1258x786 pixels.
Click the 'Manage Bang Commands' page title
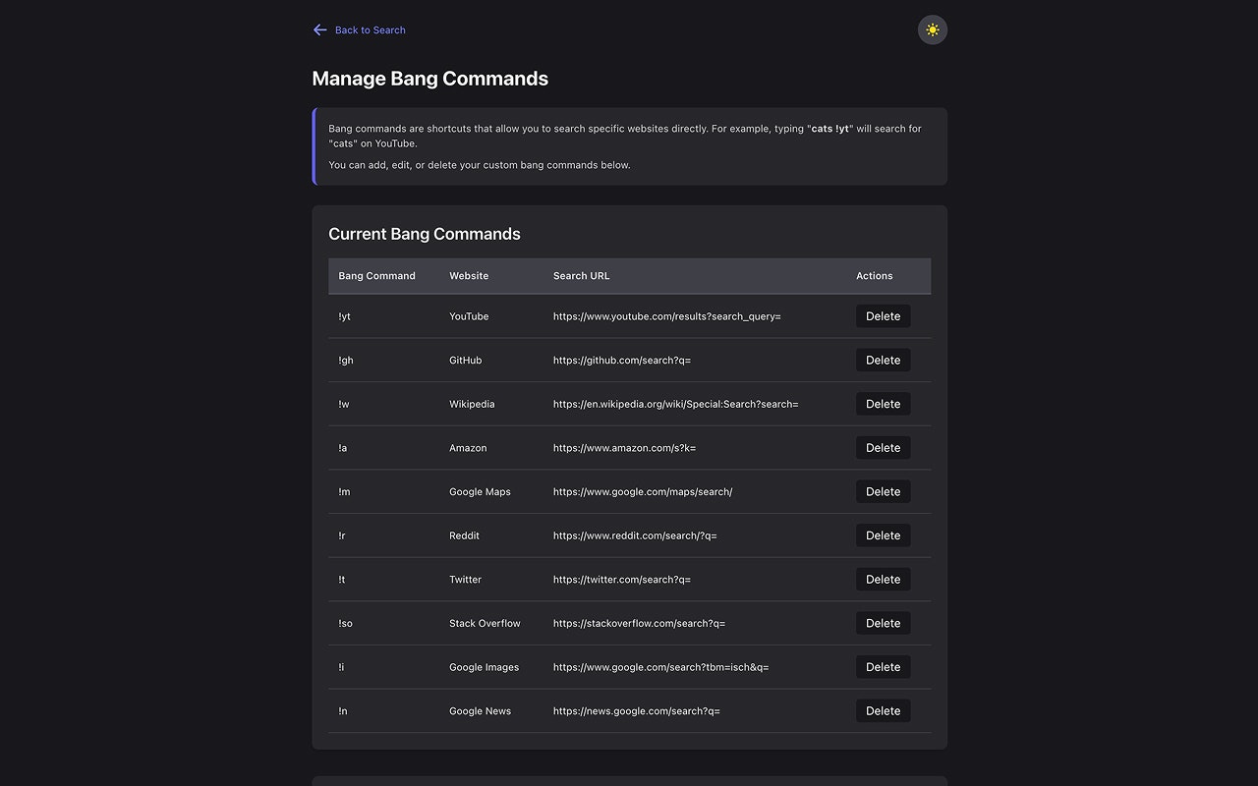pyautogui.click(x=429, y=79)
